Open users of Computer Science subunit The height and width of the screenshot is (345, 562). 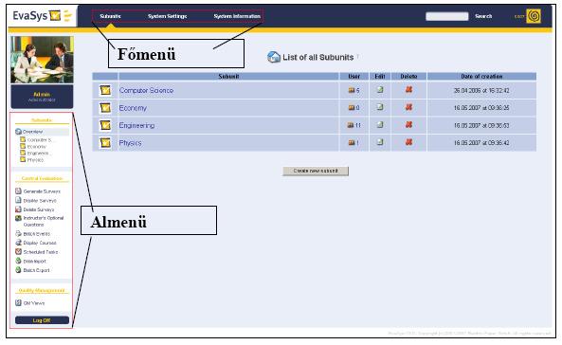pyautogui.click(x=354, y=91)
